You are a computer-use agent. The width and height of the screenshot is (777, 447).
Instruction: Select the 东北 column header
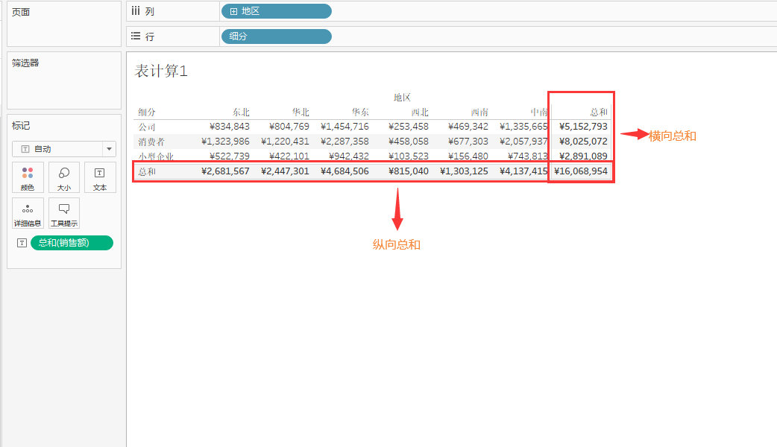point(241,112)
